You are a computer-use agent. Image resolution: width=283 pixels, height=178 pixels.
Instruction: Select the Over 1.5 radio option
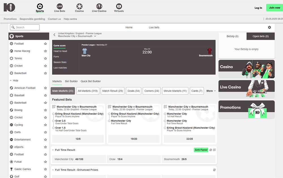[x=53, y=128]
